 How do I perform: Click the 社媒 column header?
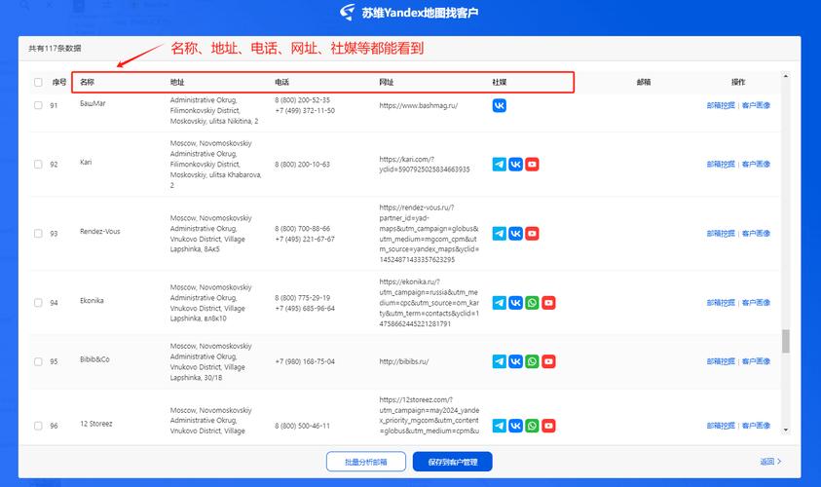pyautogui.click(x=500, y=82)
